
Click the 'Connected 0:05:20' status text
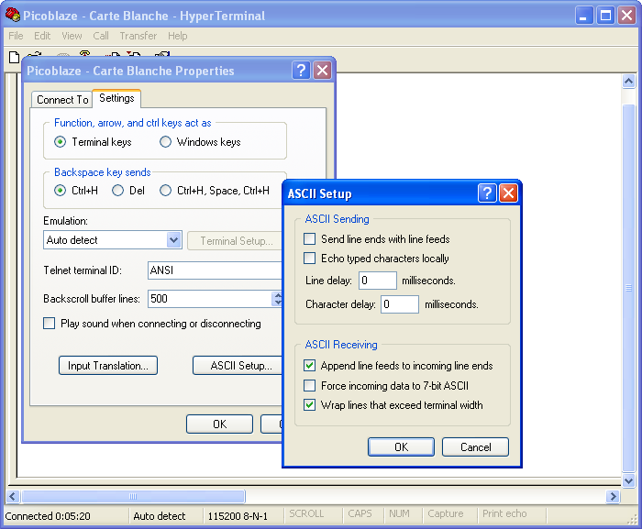pyautogui.click(x=48, y=516)
